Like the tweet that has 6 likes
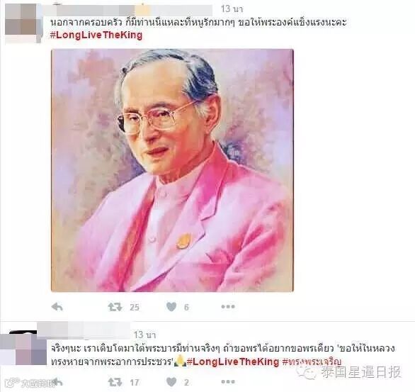 coord(171,307)
